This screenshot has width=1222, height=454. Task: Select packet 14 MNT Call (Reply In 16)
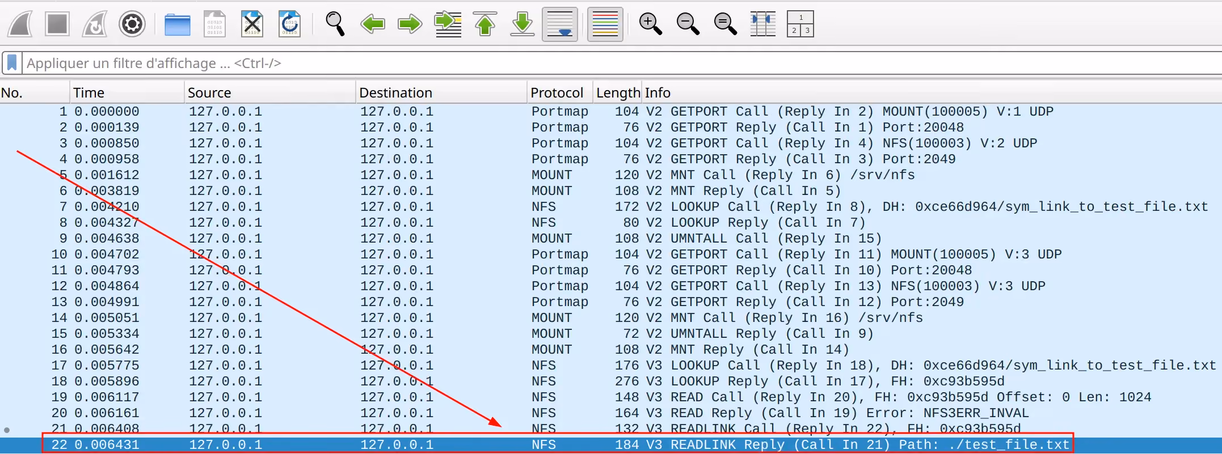[x=611, y=318]
